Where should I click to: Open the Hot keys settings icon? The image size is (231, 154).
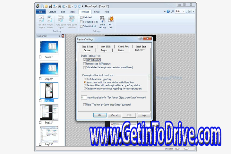[x=110, y=22]
